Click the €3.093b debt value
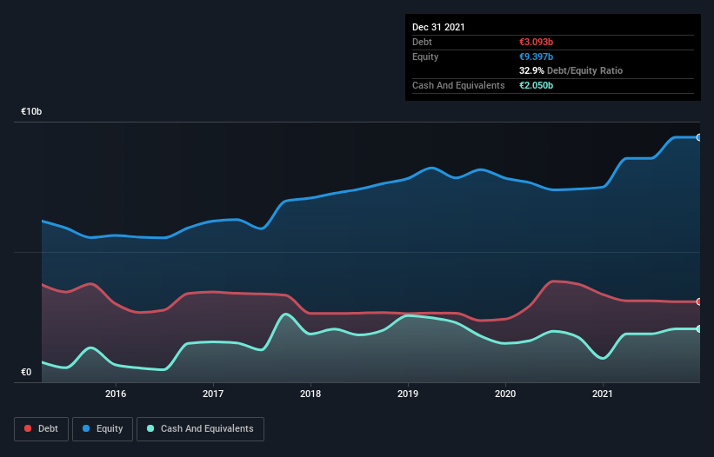The image size is (714, 457). [x=536, y=42]
